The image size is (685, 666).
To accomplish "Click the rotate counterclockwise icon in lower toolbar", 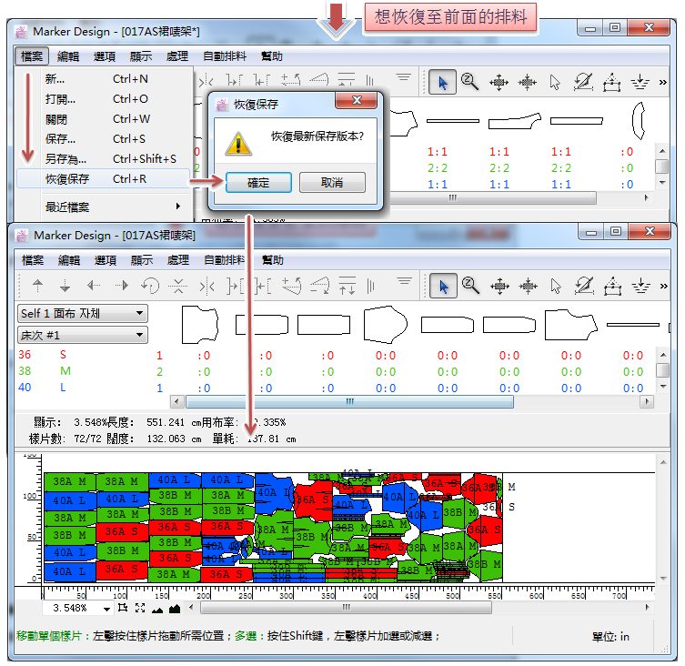I will point(150,286).
